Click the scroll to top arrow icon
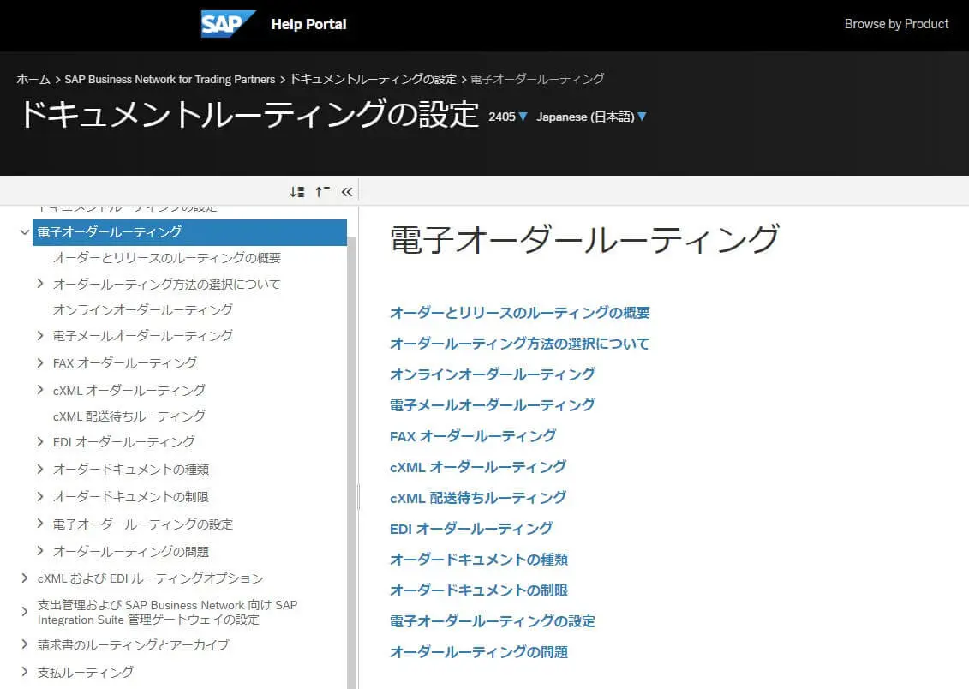Screen dimensions: 969x689 coord(323,192)
